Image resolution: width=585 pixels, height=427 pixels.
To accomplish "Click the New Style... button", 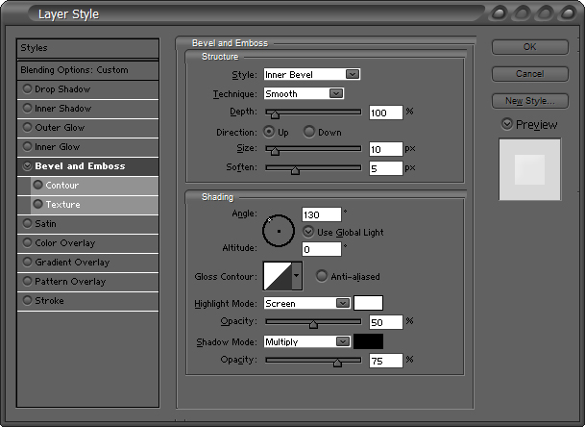I will pyautogui.click(x=530, y=101).
